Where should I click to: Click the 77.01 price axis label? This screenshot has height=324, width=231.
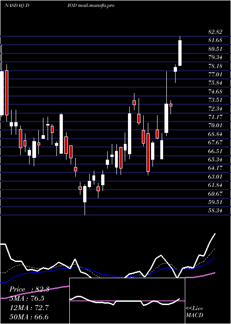click(215, 75)
